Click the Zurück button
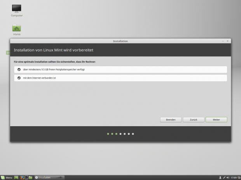The image size is (241, 180). point(194,120)
